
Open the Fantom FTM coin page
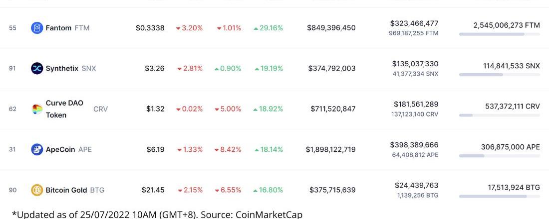(67, 28)
